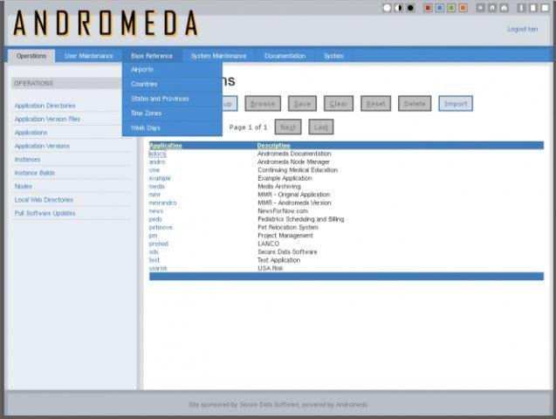Open the mmrandro application link
556x419 pixels.
coord(162,203)
